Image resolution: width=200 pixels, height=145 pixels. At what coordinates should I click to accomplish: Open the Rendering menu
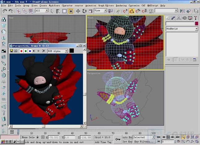pos(121,6)
